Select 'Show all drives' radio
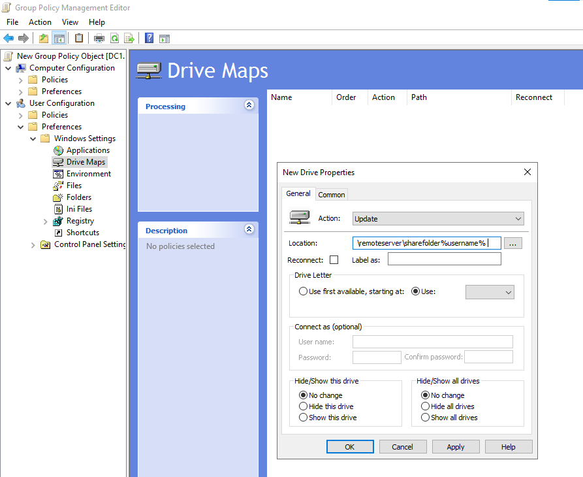The width and height of the screenshot is (583, 477). pos(425,418)
